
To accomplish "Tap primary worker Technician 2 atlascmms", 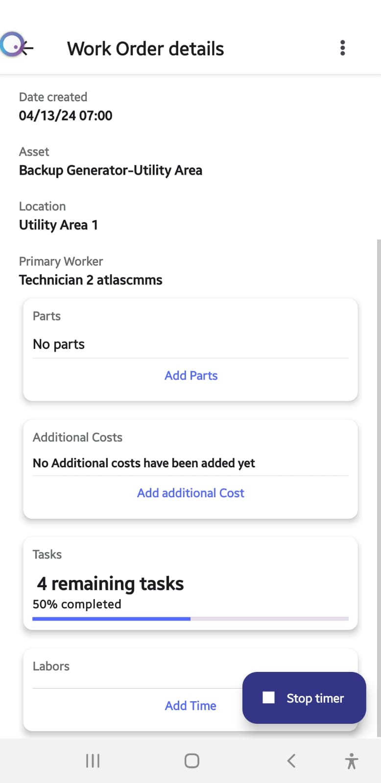I will click(x=91, y=280).
